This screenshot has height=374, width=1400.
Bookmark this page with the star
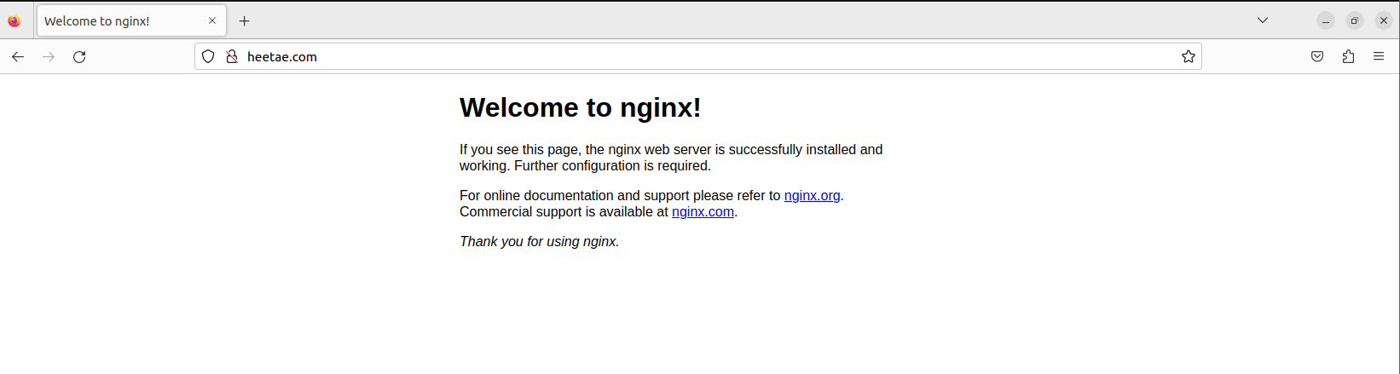(1189, 57)
